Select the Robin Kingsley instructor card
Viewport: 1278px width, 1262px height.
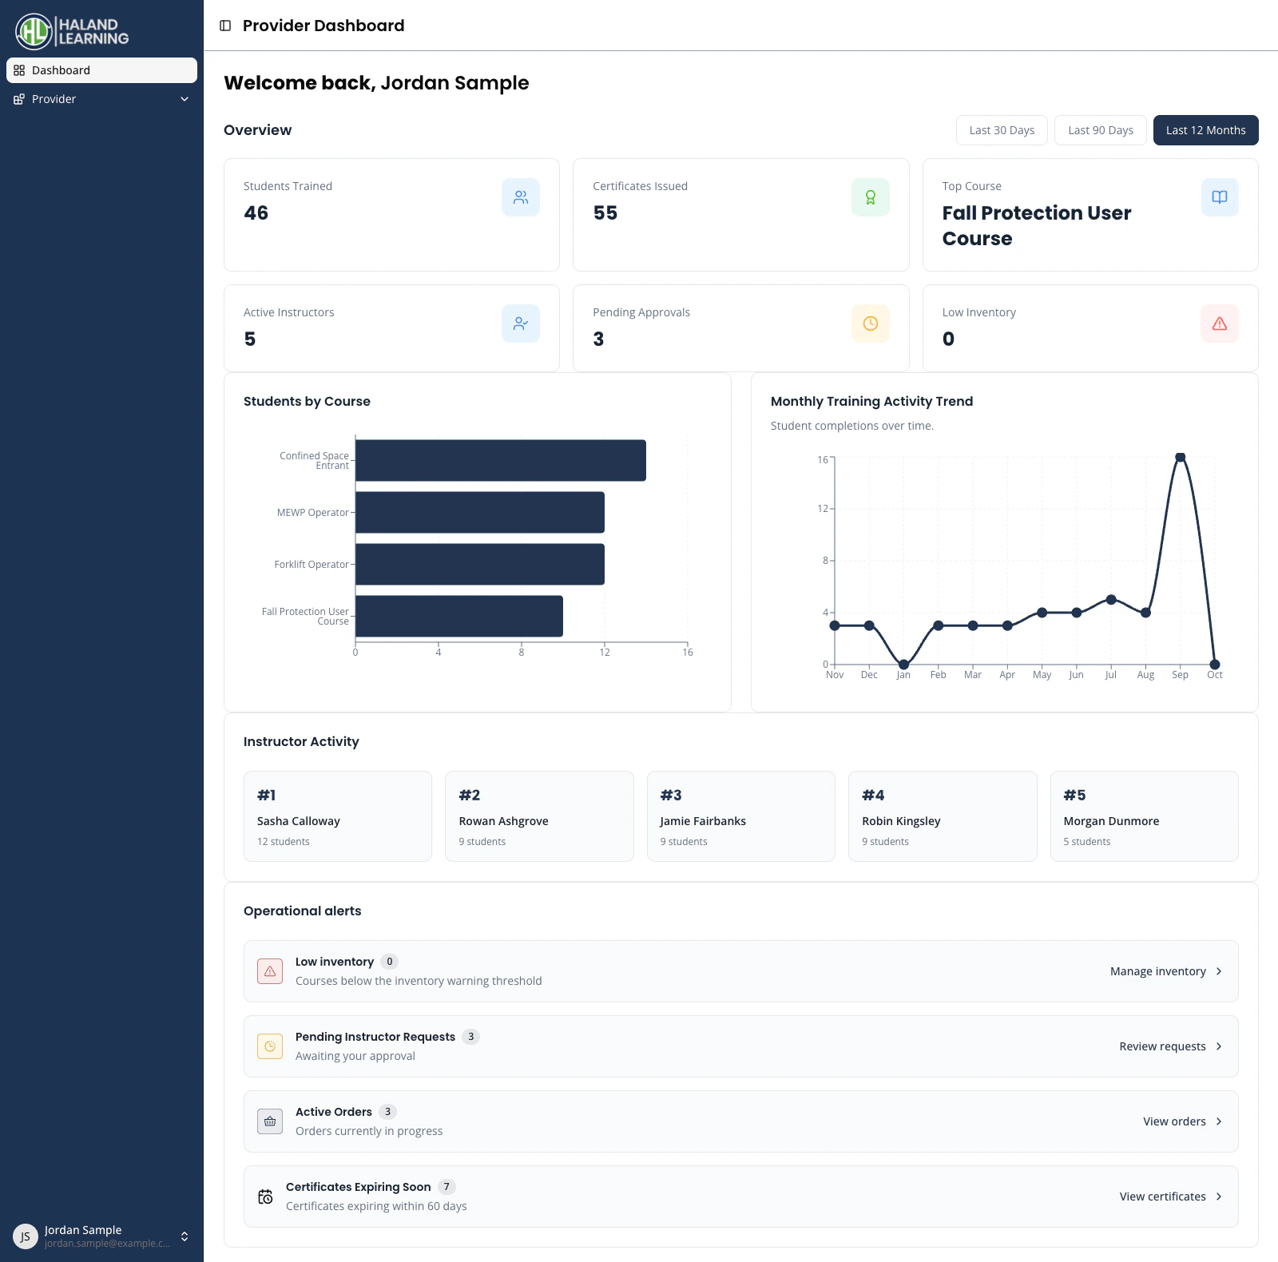(943, 816)
